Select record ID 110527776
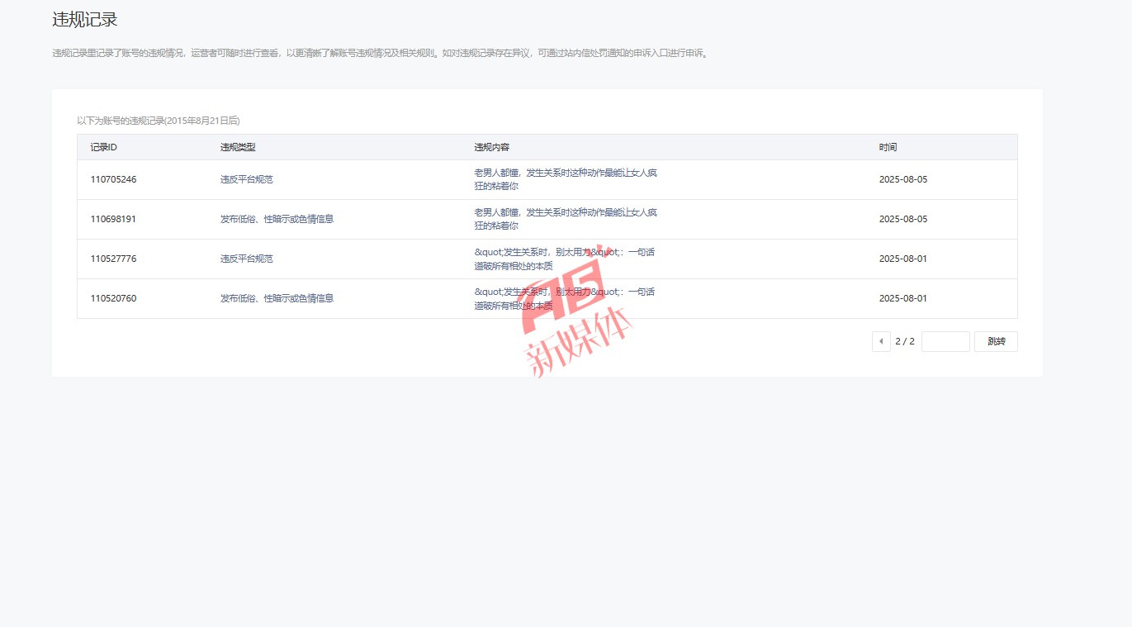Viewport: 1132px width, 627px height. [113, 259]
